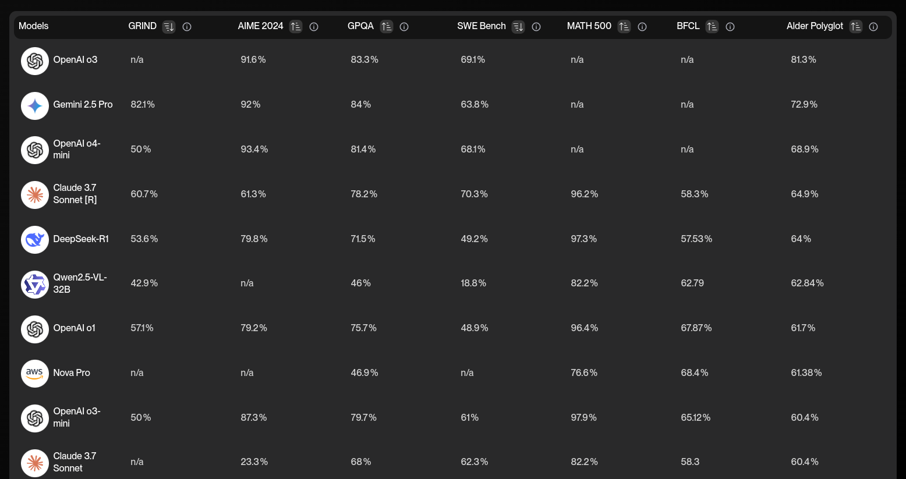Sort by SWE Bench column
The image size is (906, 479).
coord(518,27)
